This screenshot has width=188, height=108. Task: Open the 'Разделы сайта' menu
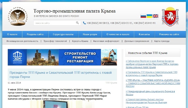tap(35, 34)
